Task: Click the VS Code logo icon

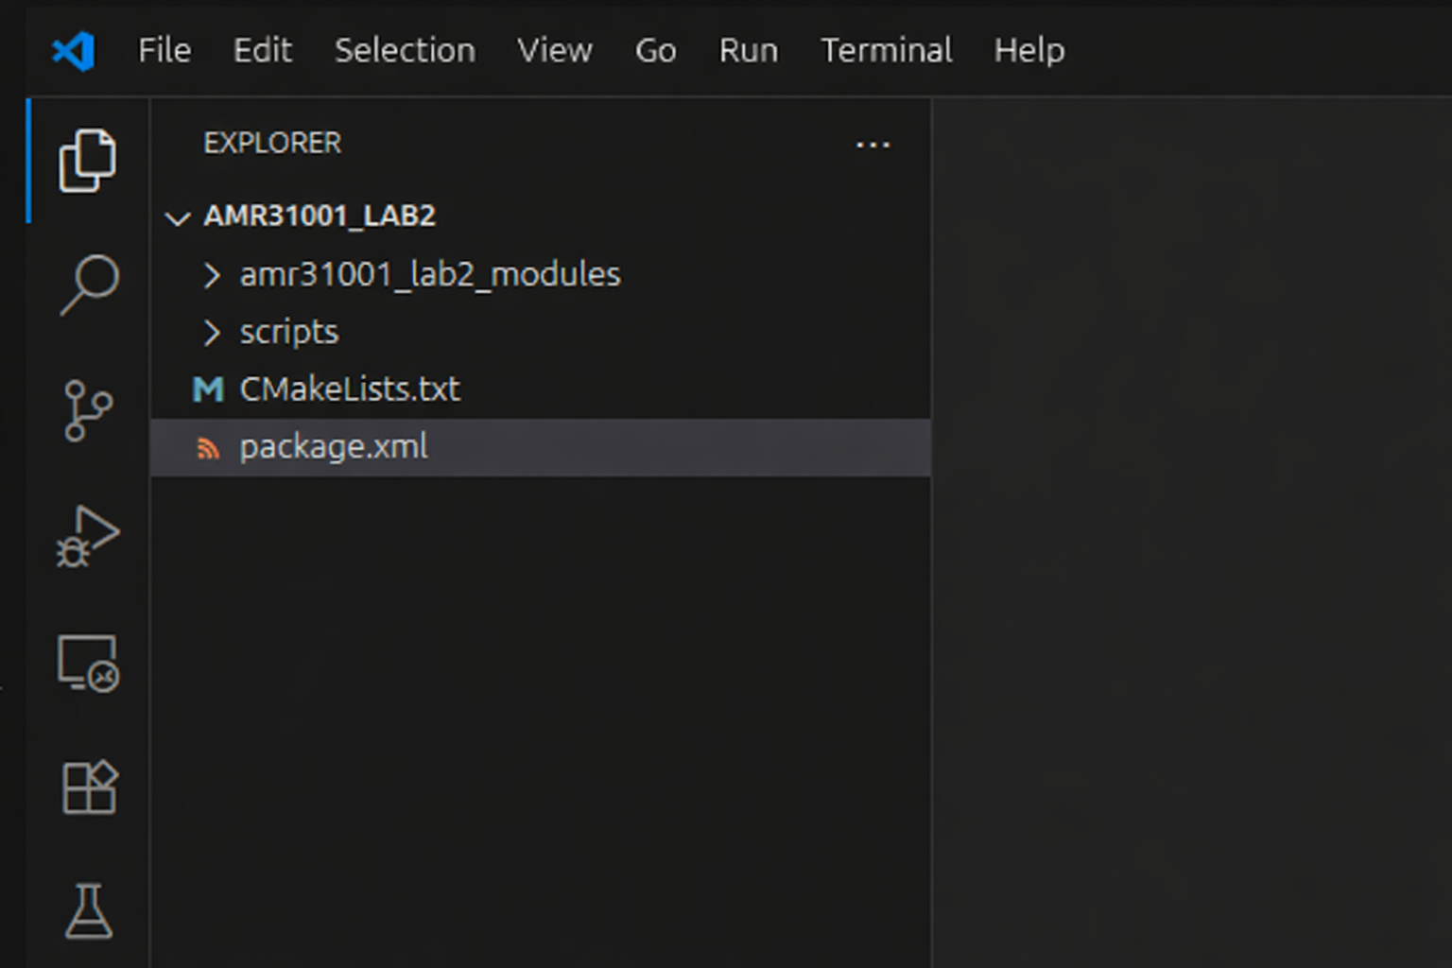Action: point(74,50)
